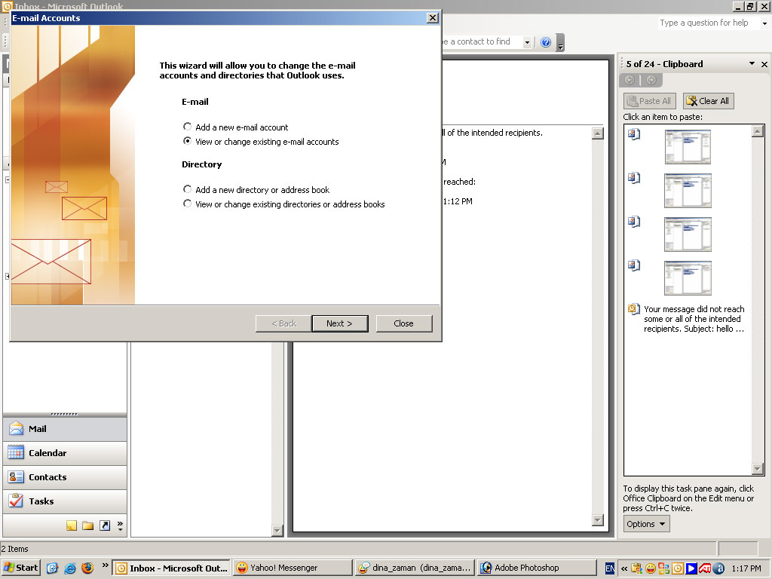Open the Mail pane in navigation
Image resolution: width=772 pixels, height=579 pixels.
click(x=65, y=429)
